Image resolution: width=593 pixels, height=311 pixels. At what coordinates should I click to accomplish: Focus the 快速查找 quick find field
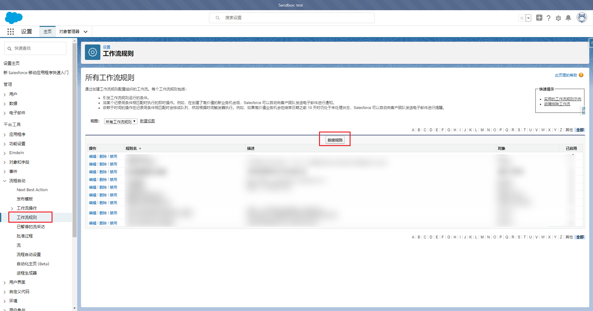coord(35,48)
